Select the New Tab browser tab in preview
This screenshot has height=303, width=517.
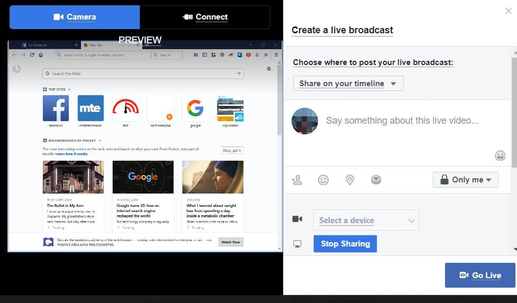[112, 45]
